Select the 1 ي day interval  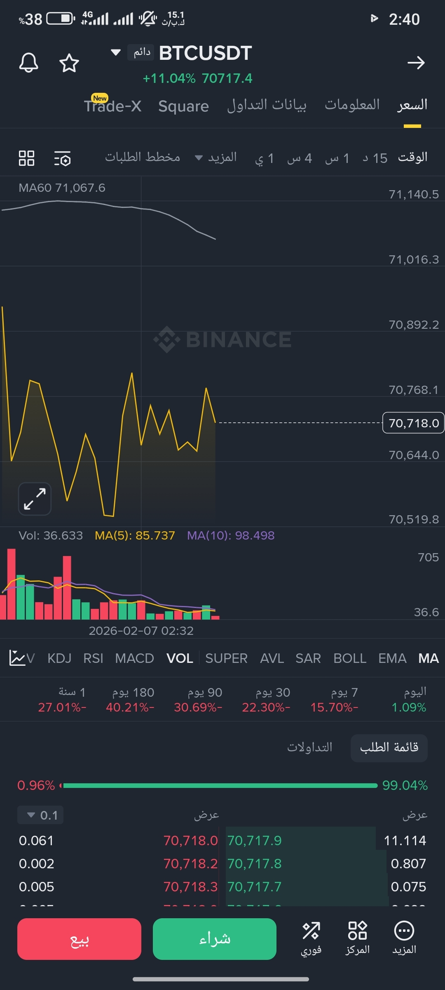265,158
